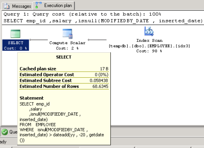Open the Execution plan tab

54,6
